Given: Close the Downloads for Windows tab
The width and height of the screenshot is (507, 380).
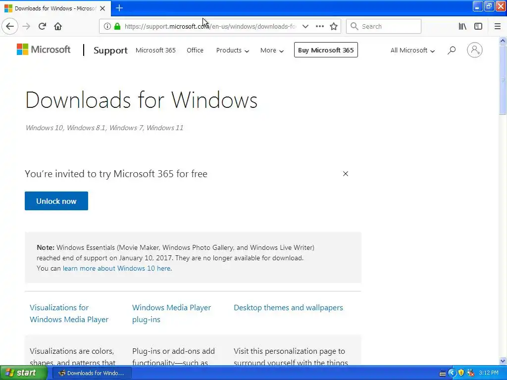Looking at the screenshot, I should pyautogui.click(x=102, y=8).
